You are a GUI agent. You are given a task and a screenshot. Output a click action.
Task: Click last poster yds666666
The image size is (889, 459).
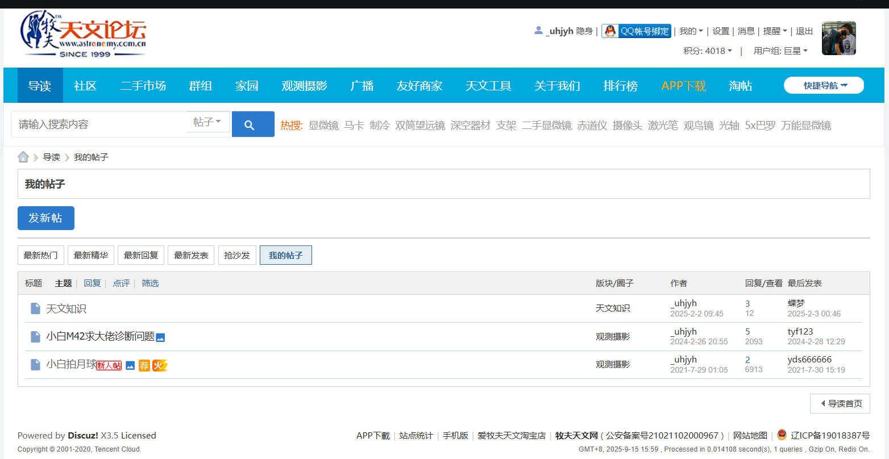tap(809, 359)
